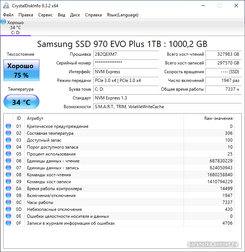Click status orb for attribute 08

pos(8,174)
